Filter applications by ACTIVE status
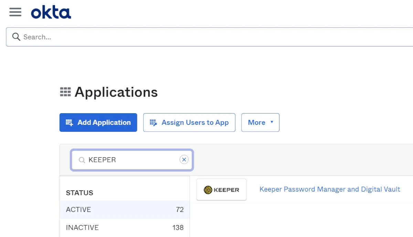This screenshot has width=413, height=237. 78,209
